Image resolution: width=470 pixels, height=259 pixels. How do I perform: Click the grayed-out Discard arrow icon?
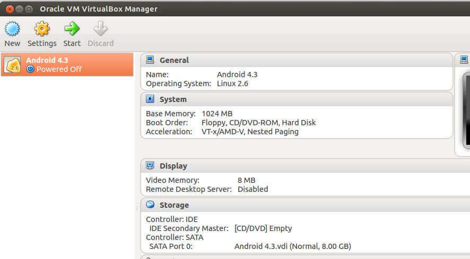pos(100,29)
